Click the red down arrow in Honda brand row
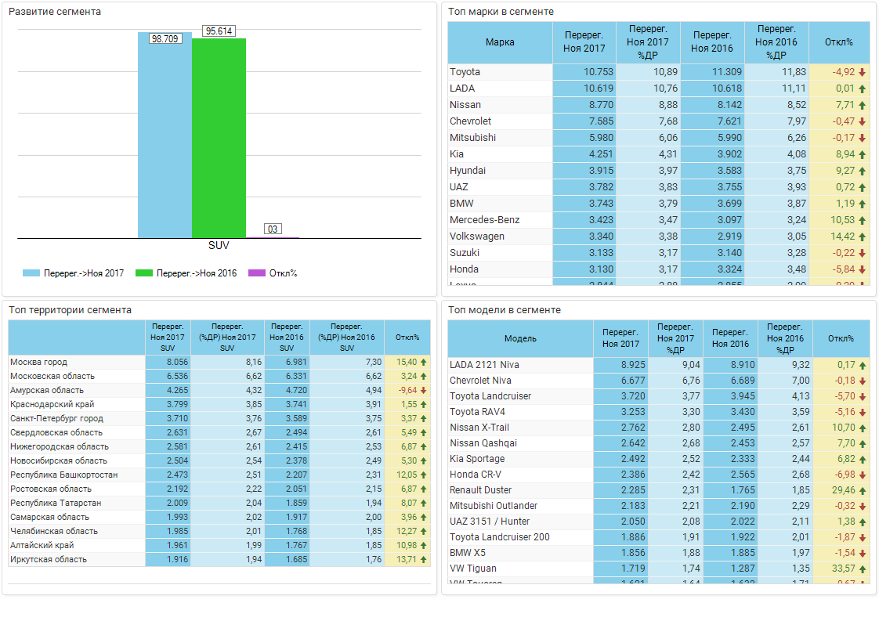This screenshot has height=621, width=879. [x=863, y=269]
